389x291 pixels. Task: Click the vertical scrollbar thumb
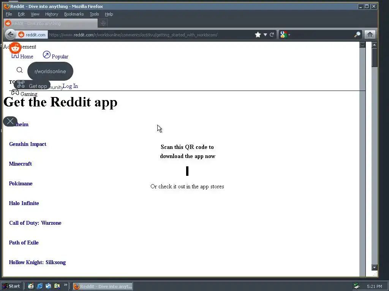(x=374, y=58)
